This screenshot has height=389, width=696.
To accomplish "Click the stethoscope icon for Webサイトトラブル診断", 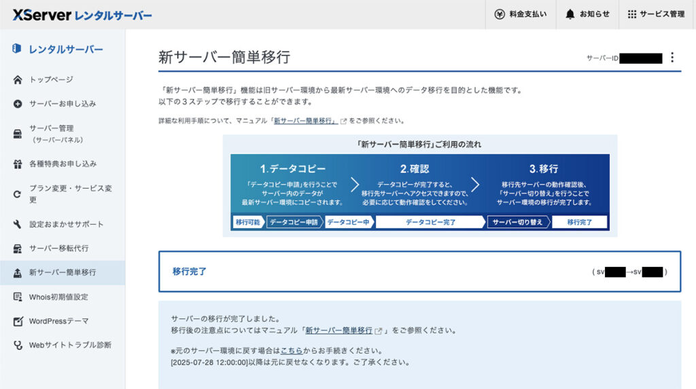I will click(x=18, y=345).
